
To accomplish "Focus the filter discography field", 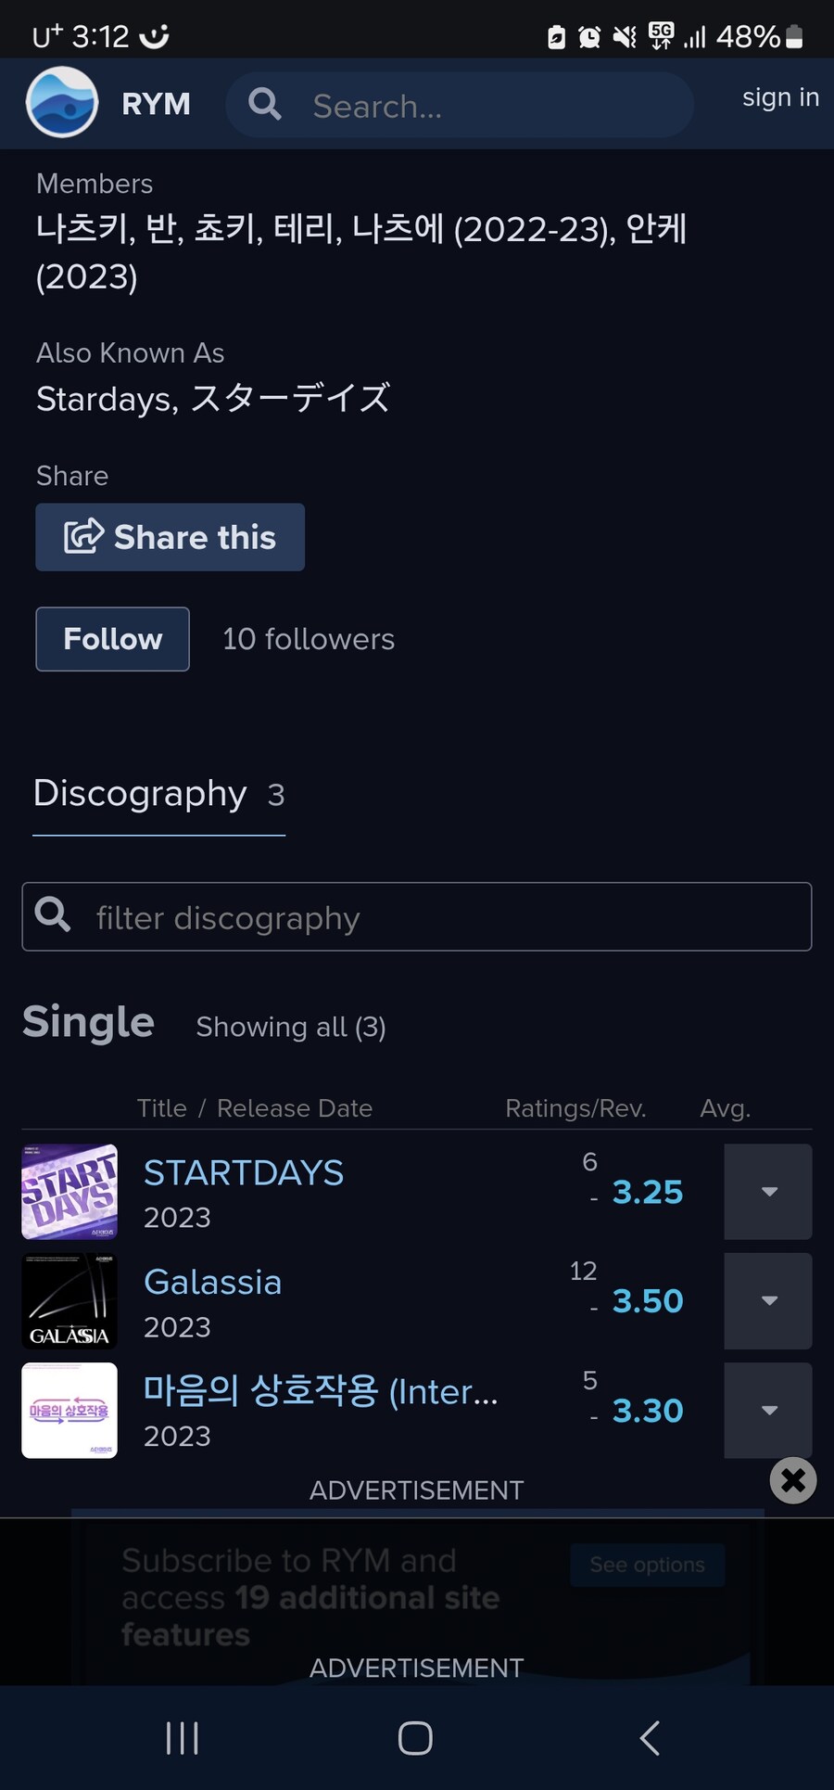I will coord(417,916).
